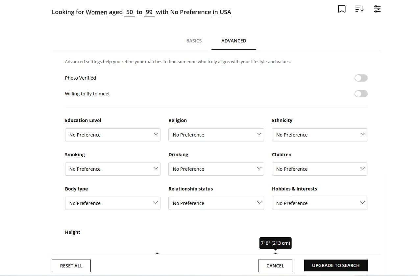Image resolution: width=418 pixels, height=276 pixels.
Task: Open the Drinking preference dropdown
Action: click(216, 169)
